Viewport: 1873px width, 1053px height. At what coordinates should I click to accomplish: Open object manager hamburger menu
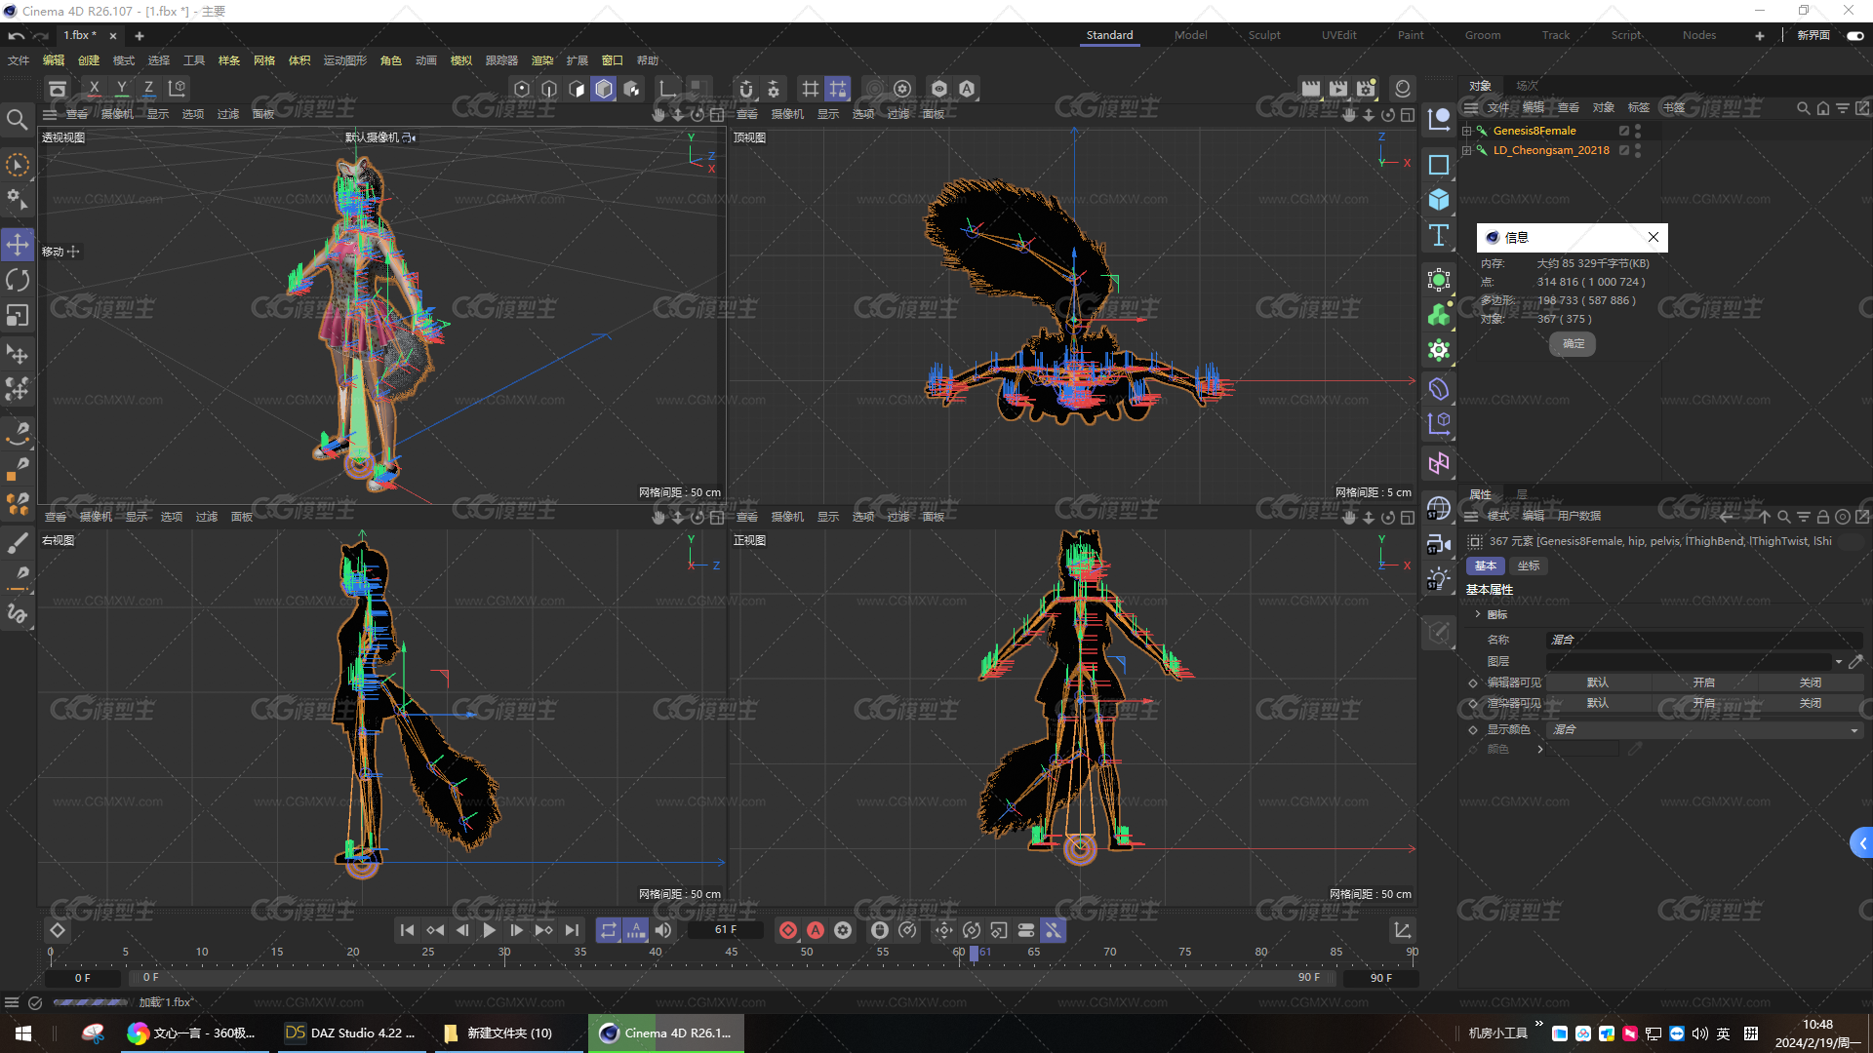[1471, 107]
